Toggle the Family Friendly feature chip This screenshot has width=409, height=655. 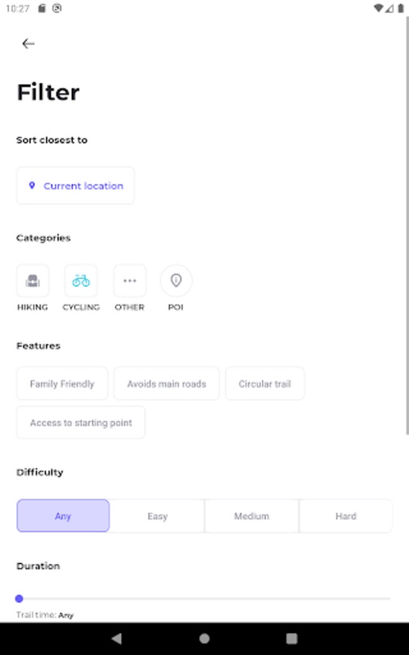62,383
